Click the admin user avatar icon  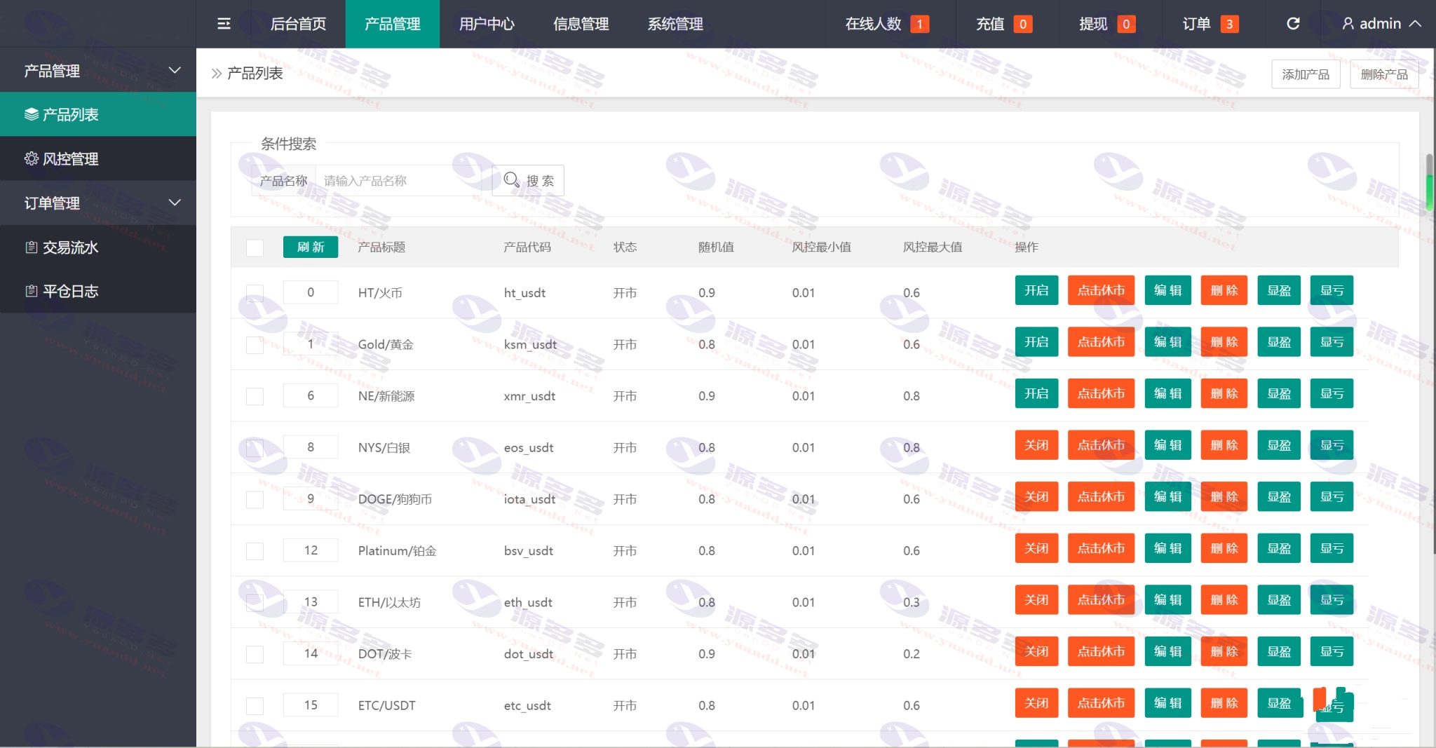tap(1348, 24)
